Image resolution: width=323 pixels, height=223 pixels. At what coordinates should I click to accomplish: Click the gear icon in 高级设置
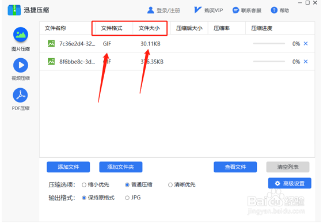(x=278, y=183)
